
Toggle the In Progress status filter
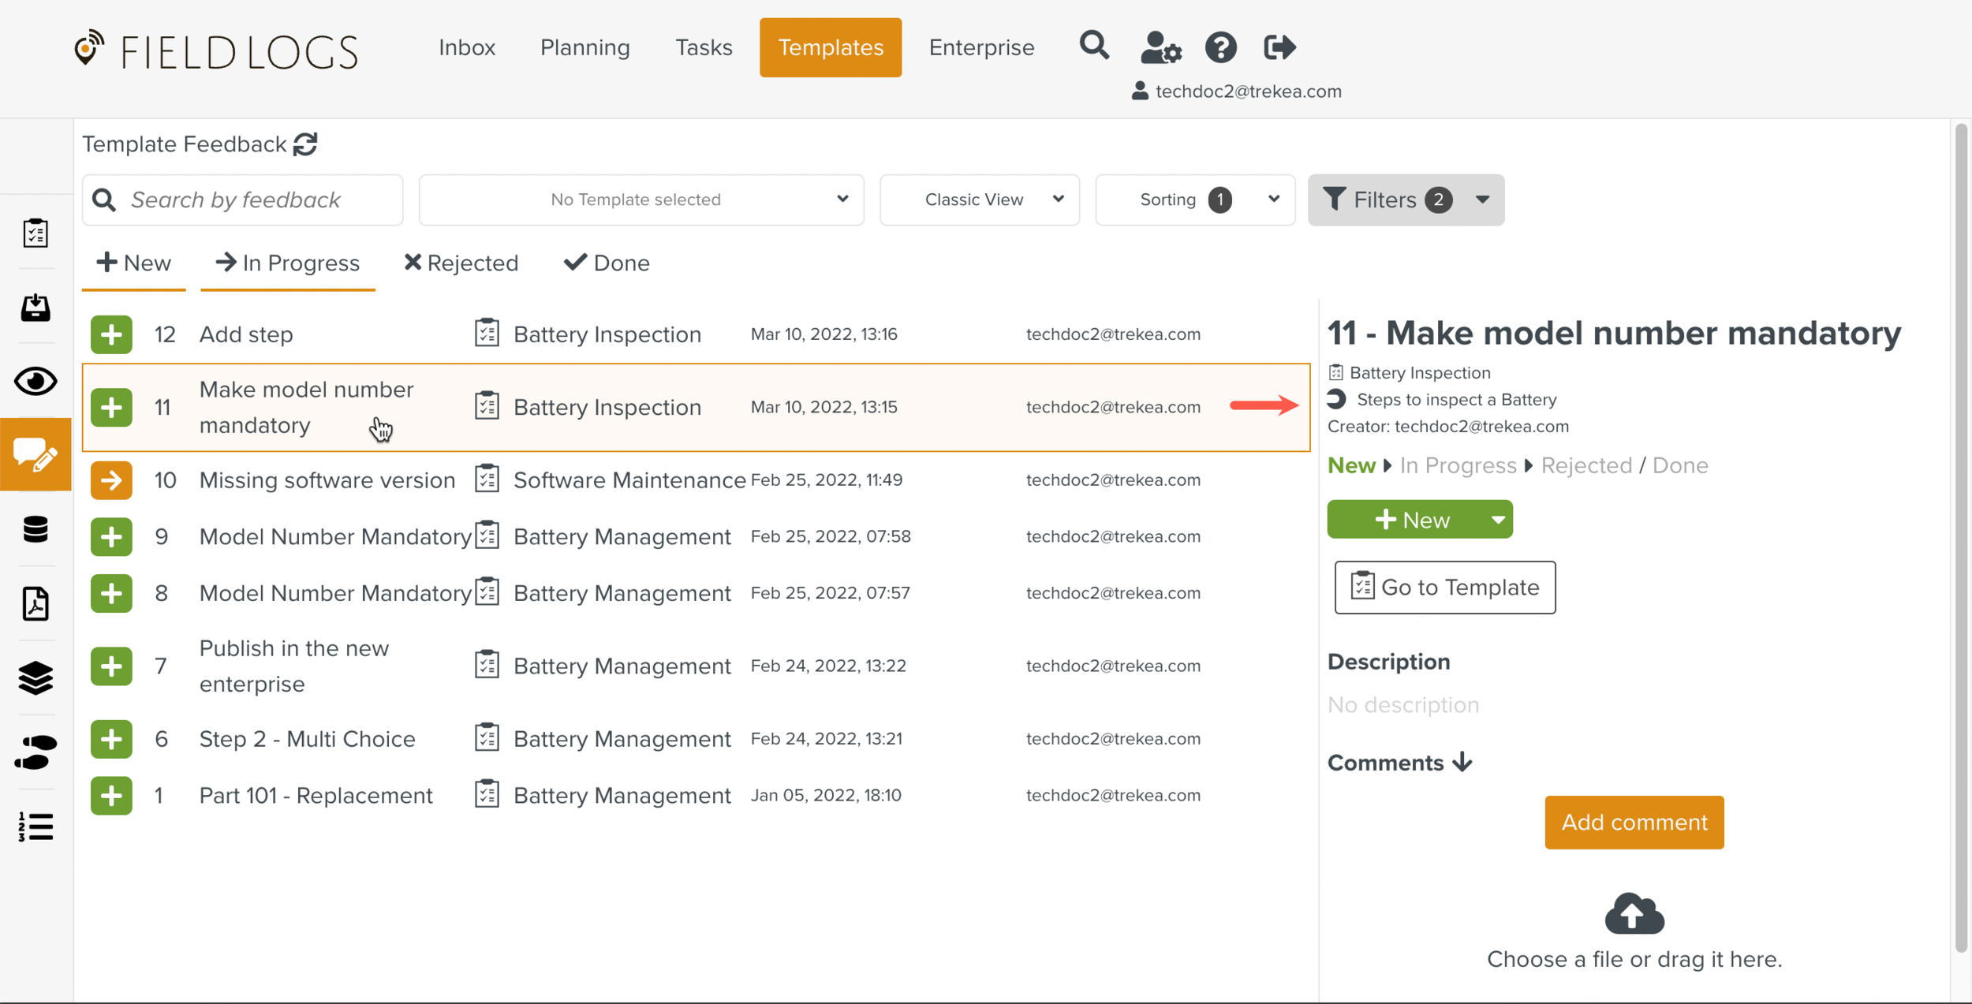(288, 263)
